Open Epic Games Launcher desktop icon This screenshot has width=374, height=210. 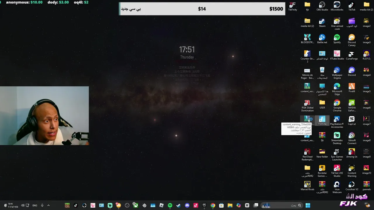337,155
